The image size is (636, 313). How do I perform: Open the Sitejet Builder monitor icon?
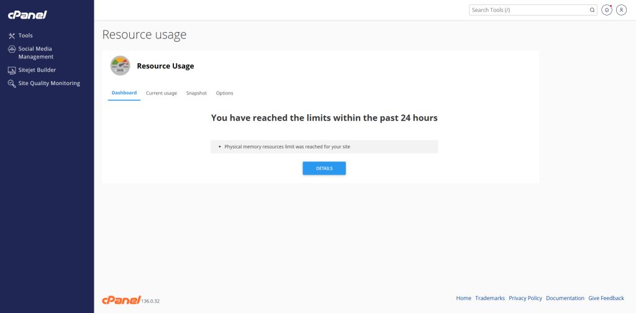pyautogui.click(x=12, y=70)
